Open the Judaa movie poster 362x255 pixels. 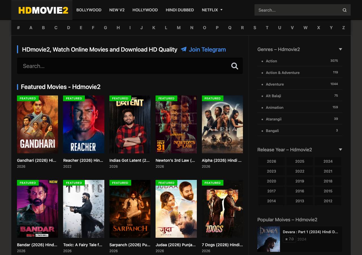coord(176,209)
